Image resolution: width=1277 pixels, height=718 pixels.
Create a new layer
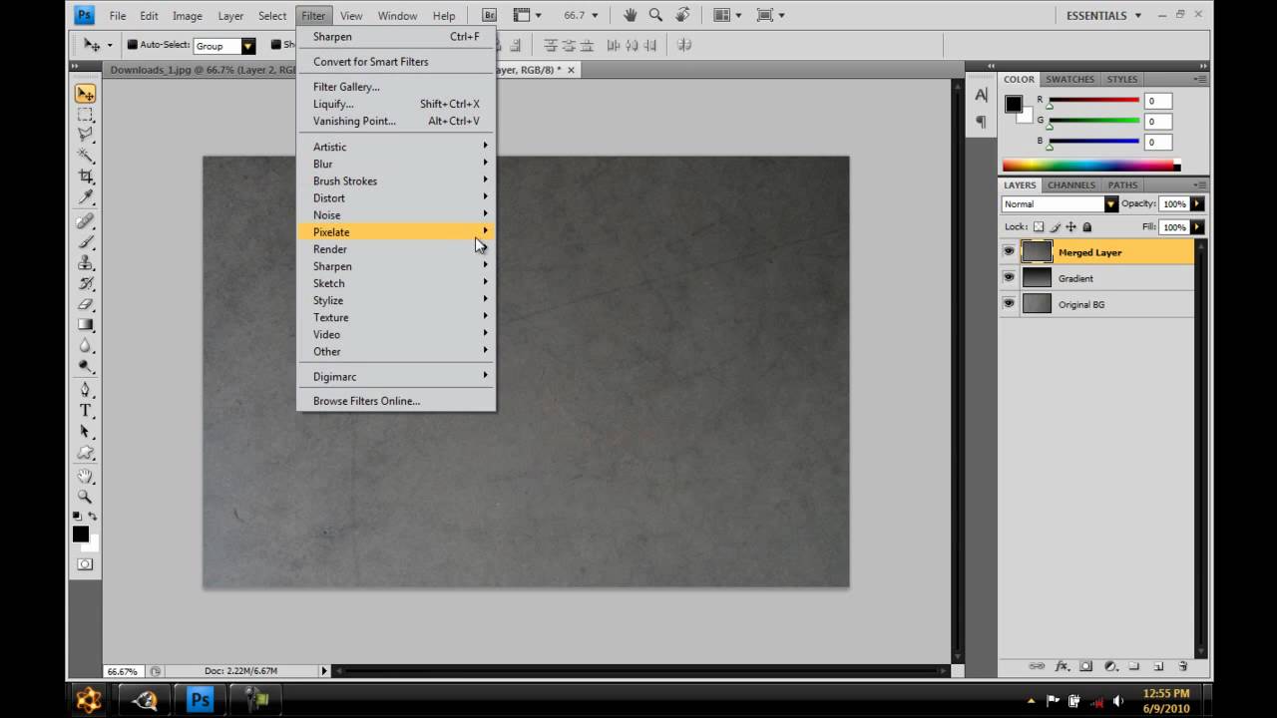point(1158,666)
